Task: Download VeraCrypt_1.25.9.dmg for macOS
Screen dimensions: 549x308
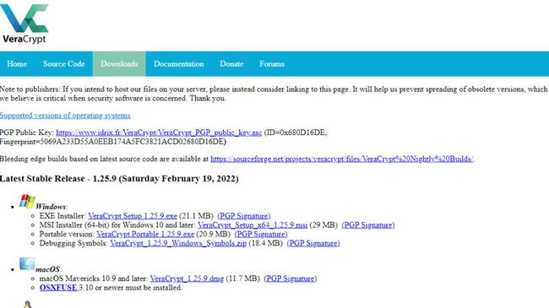Action: coord(187,278)
